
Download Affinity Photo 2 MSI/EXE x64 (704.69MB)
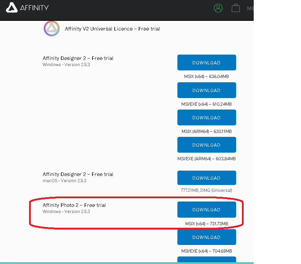pyautogui.click(x=206, y=237)
